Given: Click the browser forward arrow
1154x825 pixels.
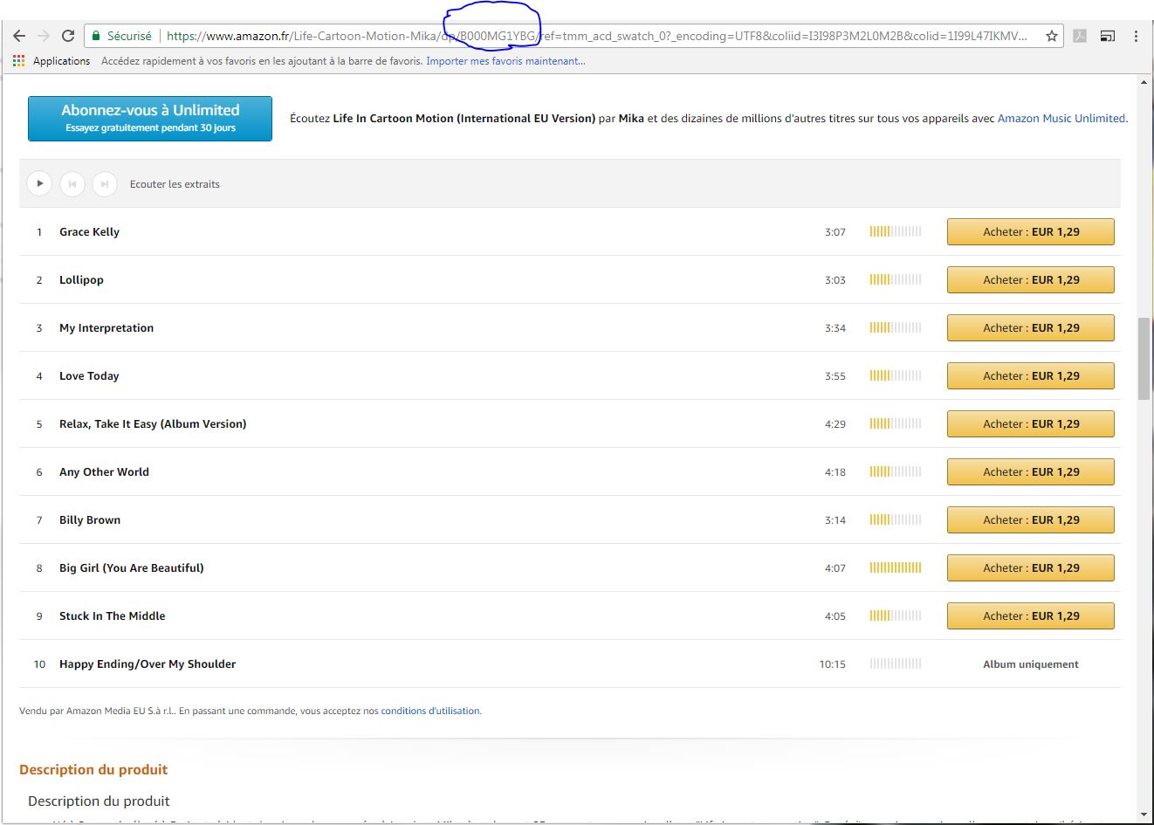Looking at the screenshot, I should click(x=44, y=36).
